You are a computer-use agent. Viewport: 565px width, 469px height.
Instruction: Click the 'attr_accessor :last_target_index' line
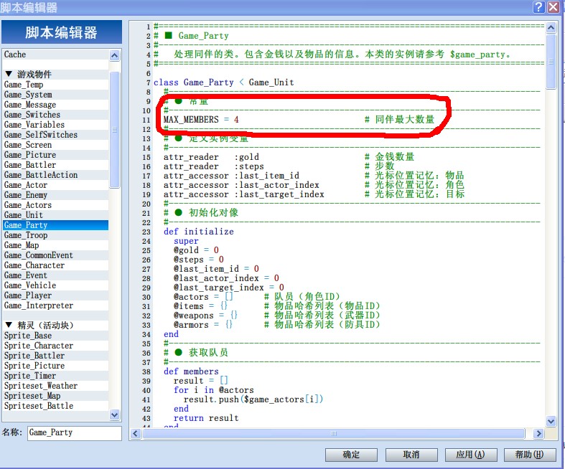coord(244,194)
